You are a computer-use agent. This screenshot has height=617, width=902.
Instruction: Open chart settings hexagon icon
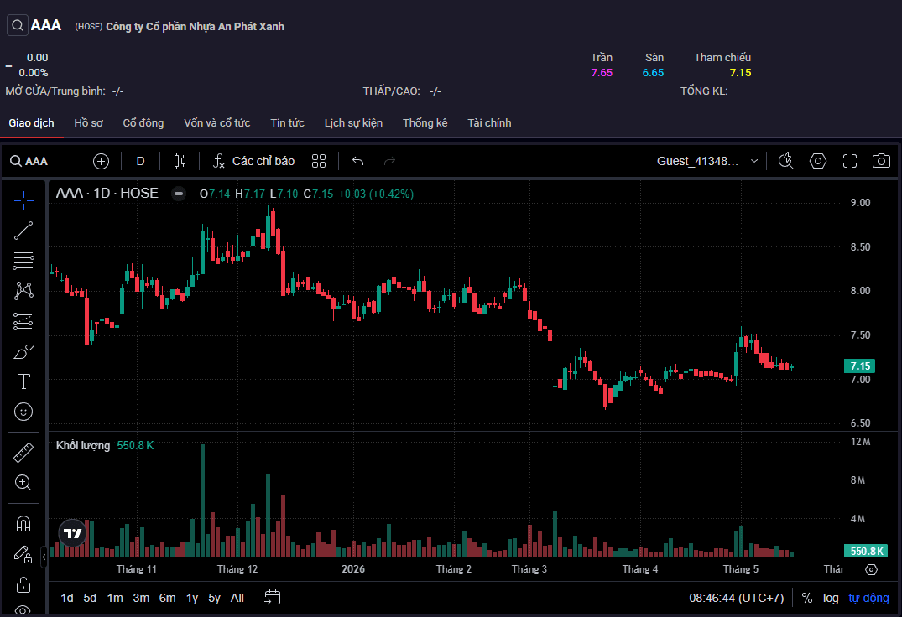click(818, 162)
